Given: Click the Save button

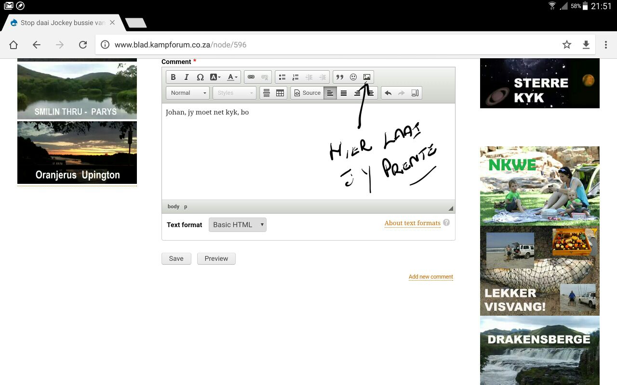Looking at the screenshot, I should pos(176,258).
